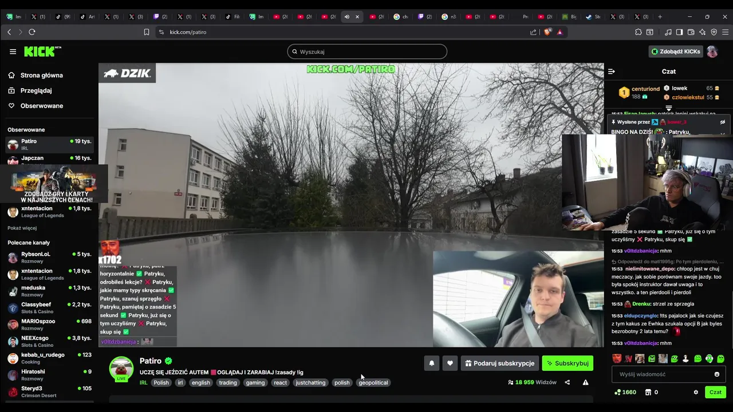The width and height of the screenshot is (733, 412).
Task: Toggle browser sidebar panel icon
Action: [x=679, y=32]
